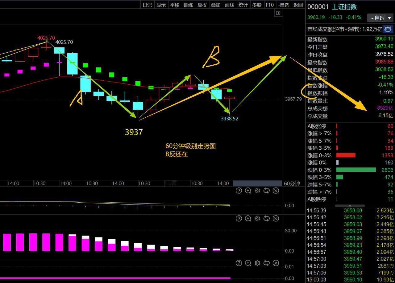Screen dimensions: 395x283
Task: Click the 涨幅 3-5% count 133
Action: (388, 148)
